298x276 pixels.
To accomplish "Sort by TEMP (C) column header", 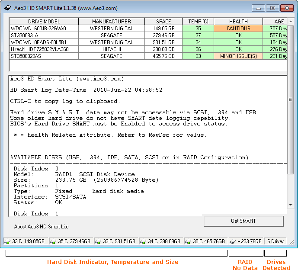I will tap(198, 22).
